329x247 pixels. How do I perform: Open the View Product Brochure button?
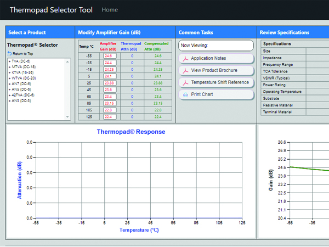tap(216, 70)
